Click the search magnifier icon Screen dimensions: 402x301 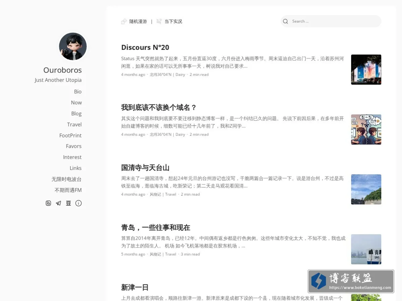pyautogui.click(x=285, y=21)
